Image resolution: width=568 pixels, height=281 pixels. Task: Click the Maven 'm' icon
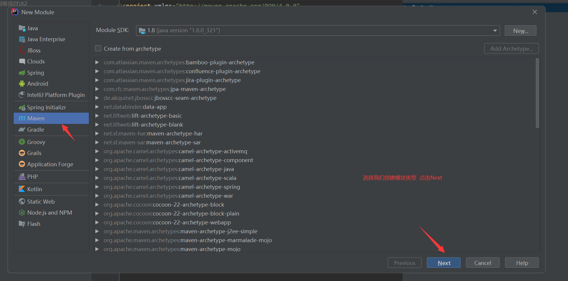click(x=22, y=118)
